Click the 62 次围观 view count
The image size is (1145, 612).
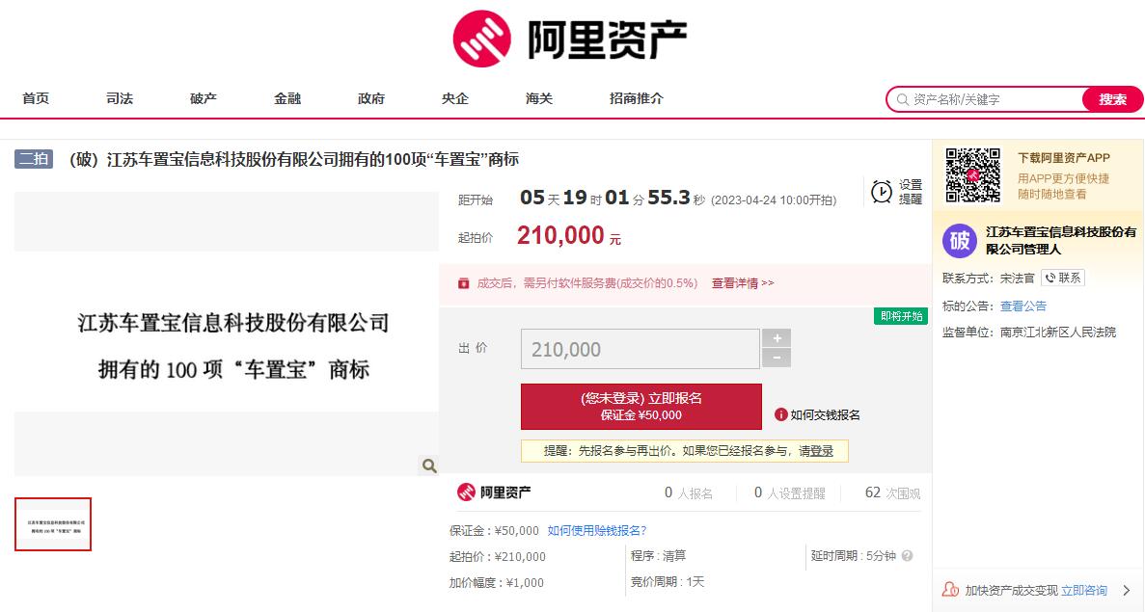pyautogui.click(x=892, y=493)
